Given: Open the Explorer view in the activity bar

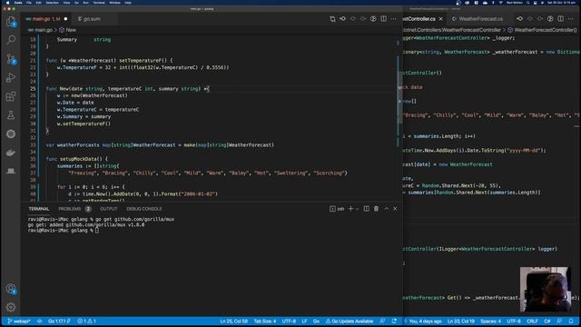Looking at the screenshot, I should pyautogui.click(x=11, y=21).
